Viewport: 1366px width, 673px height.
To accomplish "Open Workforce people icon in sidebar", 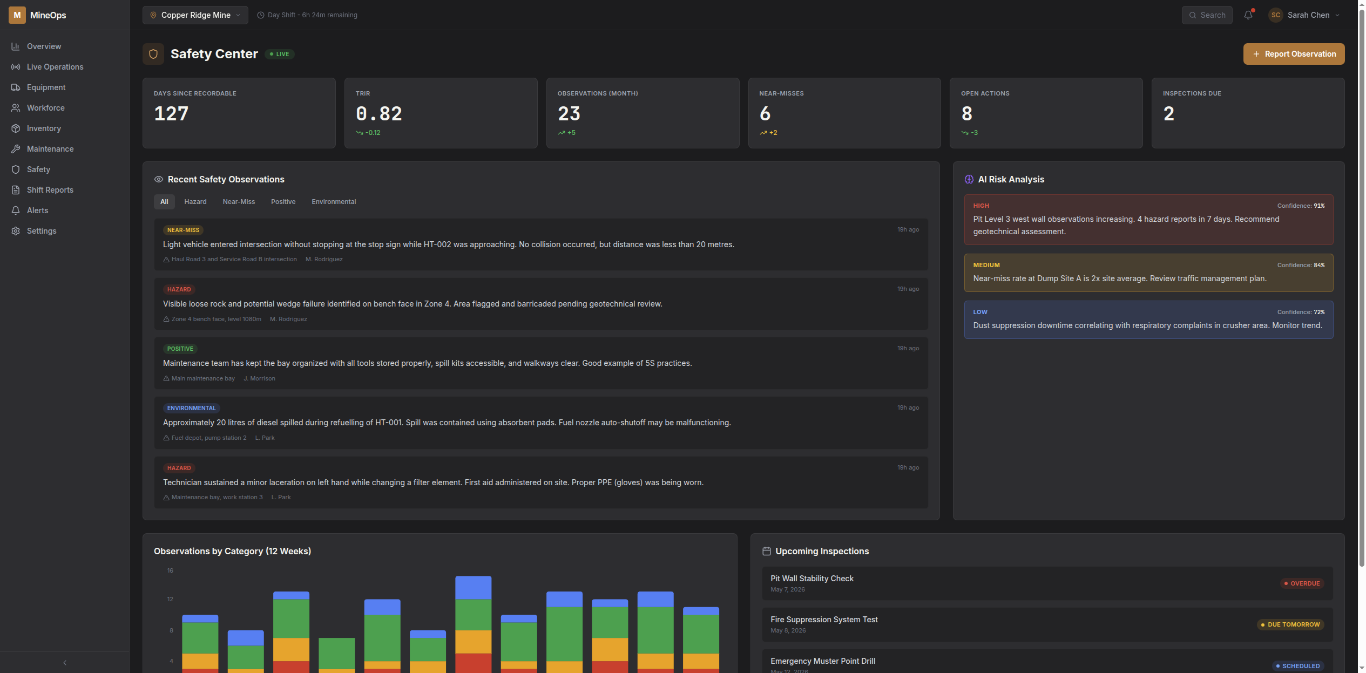I will click(x=16, y=108).
